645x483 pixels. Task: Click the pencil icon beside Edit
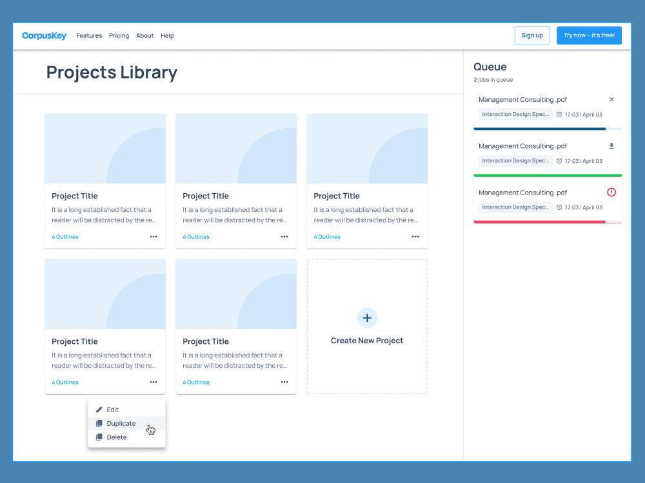tap(99, 410)
